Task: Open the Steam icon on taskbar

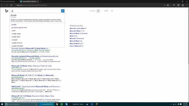Action: point(87,104)
